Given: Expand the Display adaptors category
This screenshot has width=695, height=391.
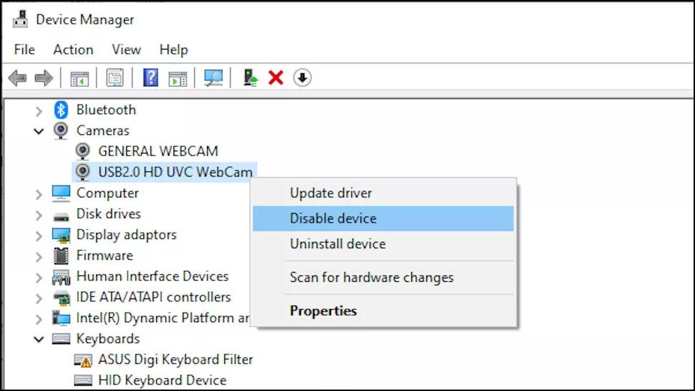Looking at the screenshot, I should pyautogui.click(x=39, y=235).
